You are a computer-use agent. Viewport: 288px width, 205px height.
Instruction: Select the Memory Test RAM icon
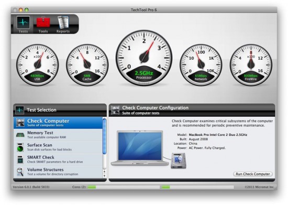coord(20,135)
